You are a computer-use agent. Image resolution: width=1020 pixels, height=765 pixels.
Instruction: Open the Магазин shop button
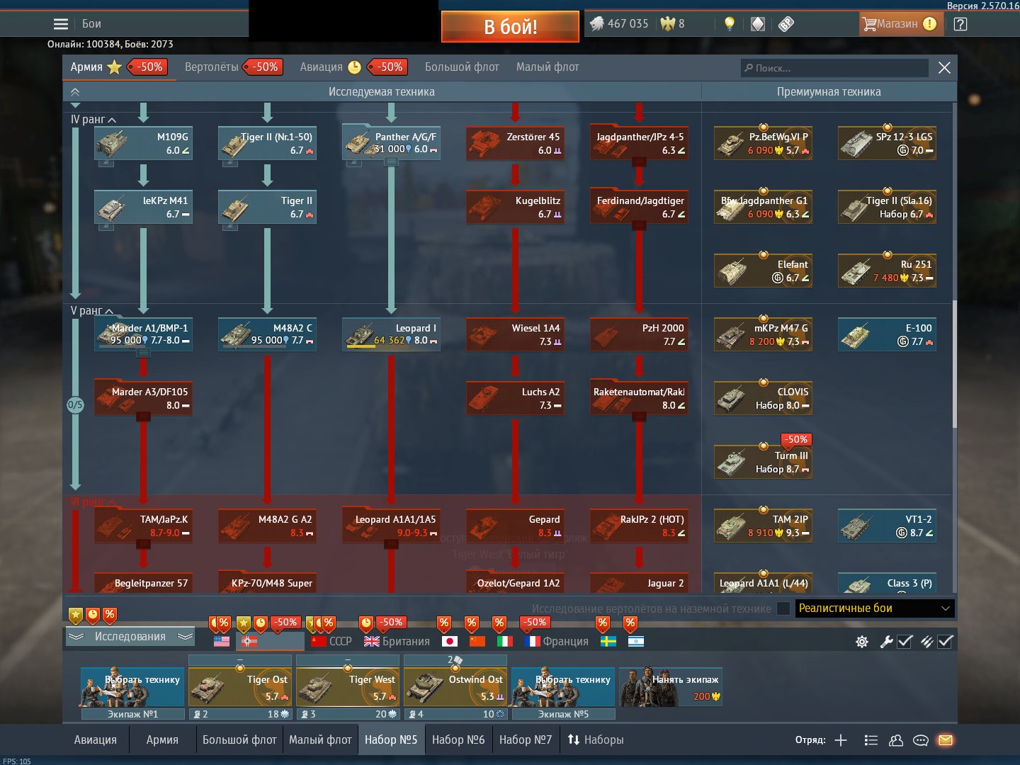coord(900,24)
